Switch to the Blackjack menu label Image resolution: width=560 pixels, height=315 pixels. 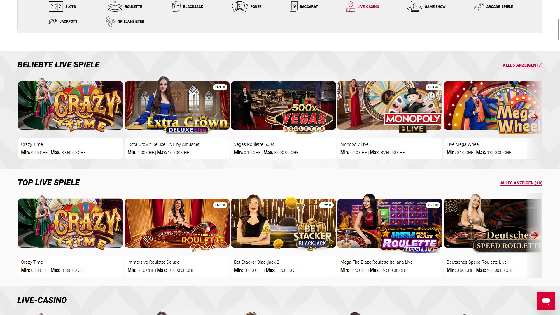click(193, 6)
